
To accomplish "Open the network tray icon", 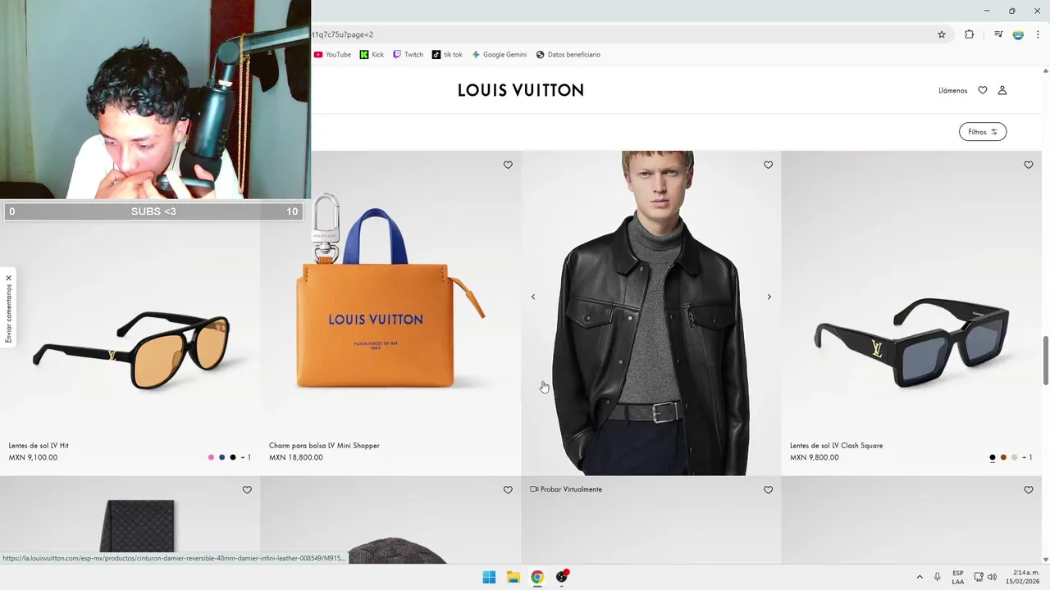I will coord(979,577).
